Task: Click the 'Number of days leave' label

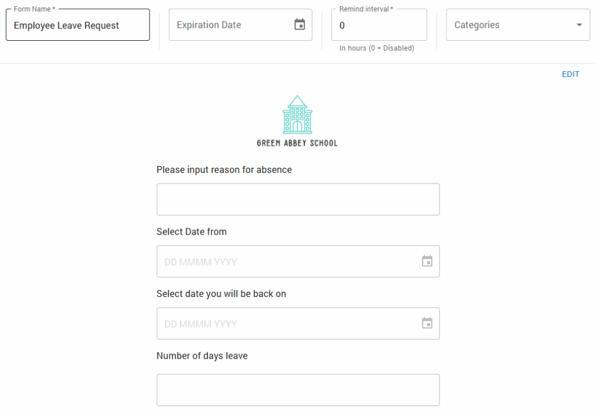Action: click(x=202, y=356)
